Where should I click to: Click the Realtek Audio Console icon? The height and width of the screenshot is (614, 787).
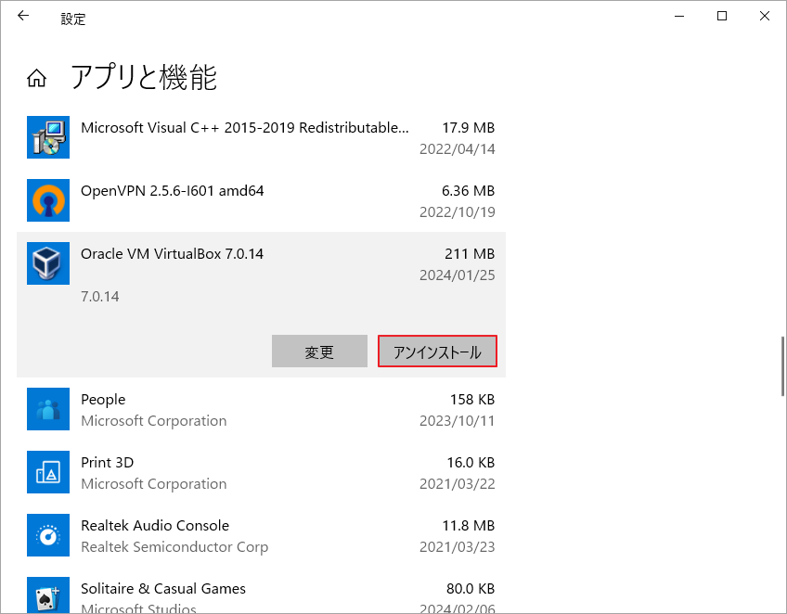click(48, 535)
